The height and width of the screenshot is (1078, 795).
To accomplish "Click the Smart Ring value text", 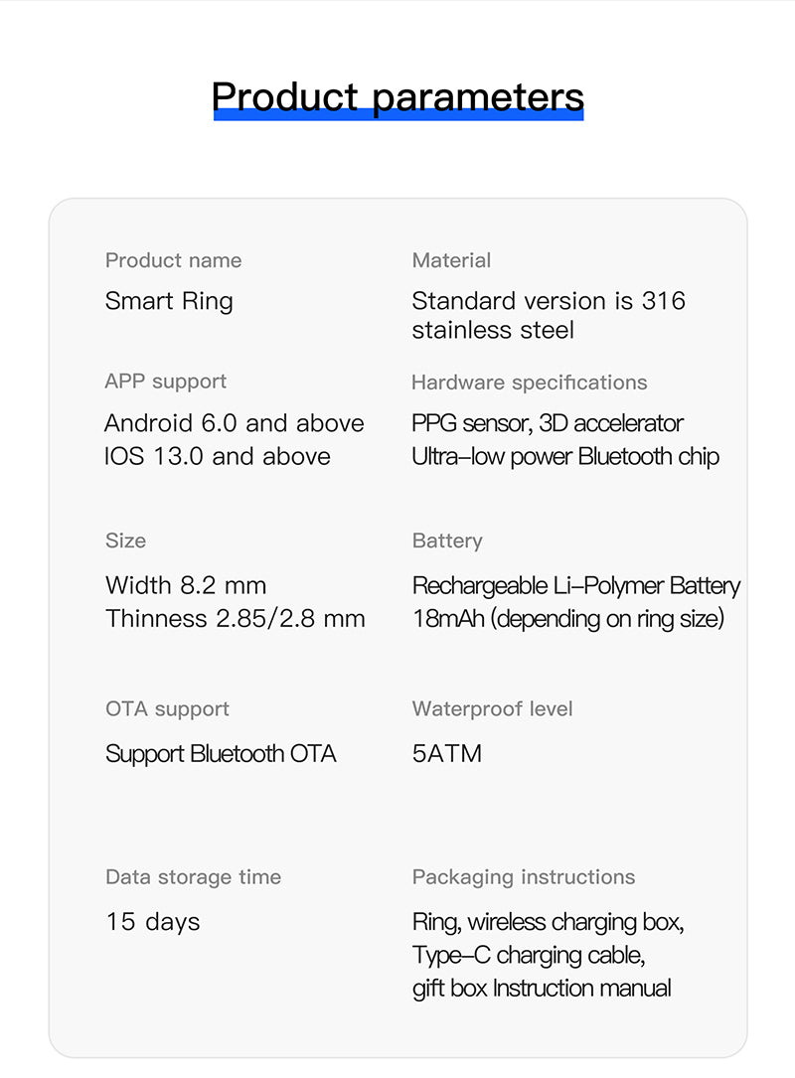I will [169, 302].
